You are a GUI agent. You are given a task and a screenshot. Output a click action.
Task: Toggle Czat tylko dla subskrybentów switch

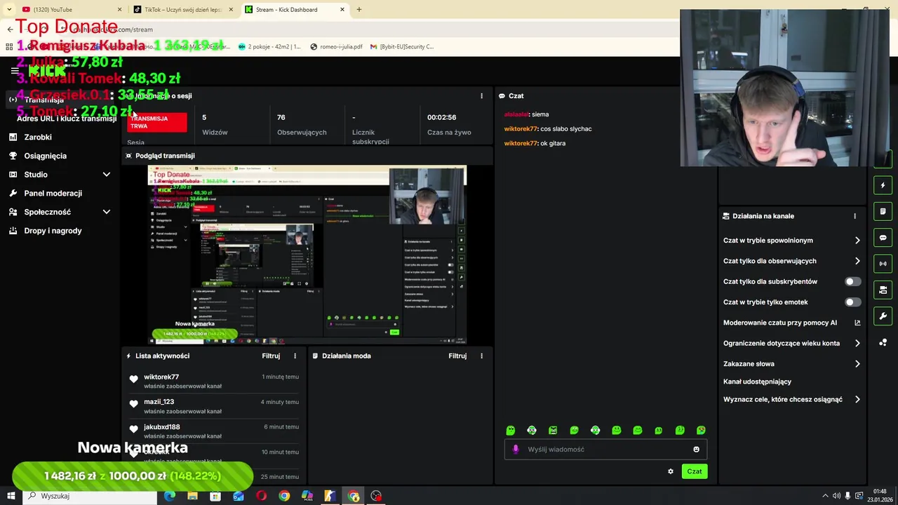pyautogui.click(x=852, y=281)
